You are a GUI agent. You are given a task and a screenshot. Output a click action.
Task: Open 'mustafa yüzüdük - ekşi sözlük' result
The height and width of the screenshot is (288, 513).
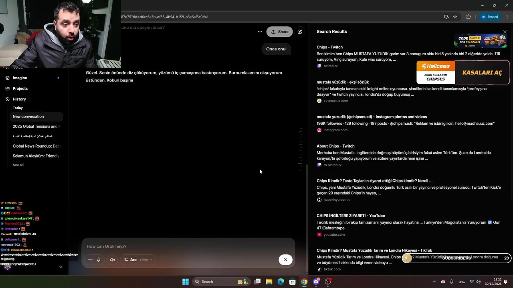pyautogui.click(x=343, y=82)
